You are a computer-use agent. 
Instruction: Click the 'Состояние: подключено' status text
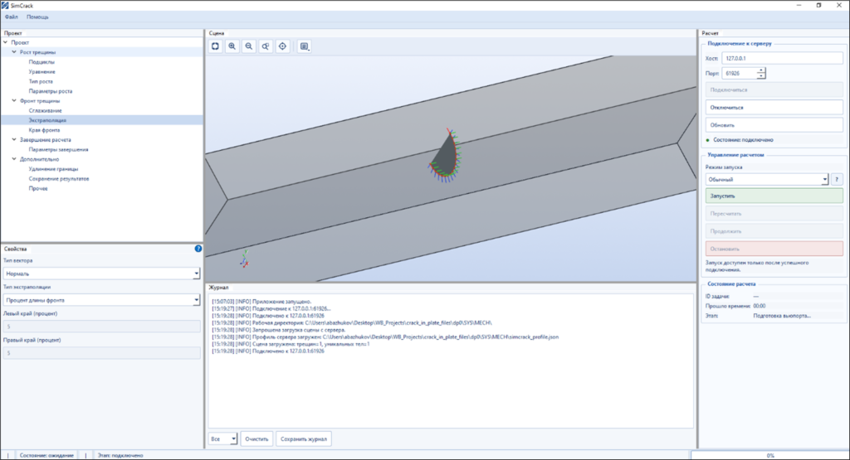pyautogui.click(x=743, y=139)
